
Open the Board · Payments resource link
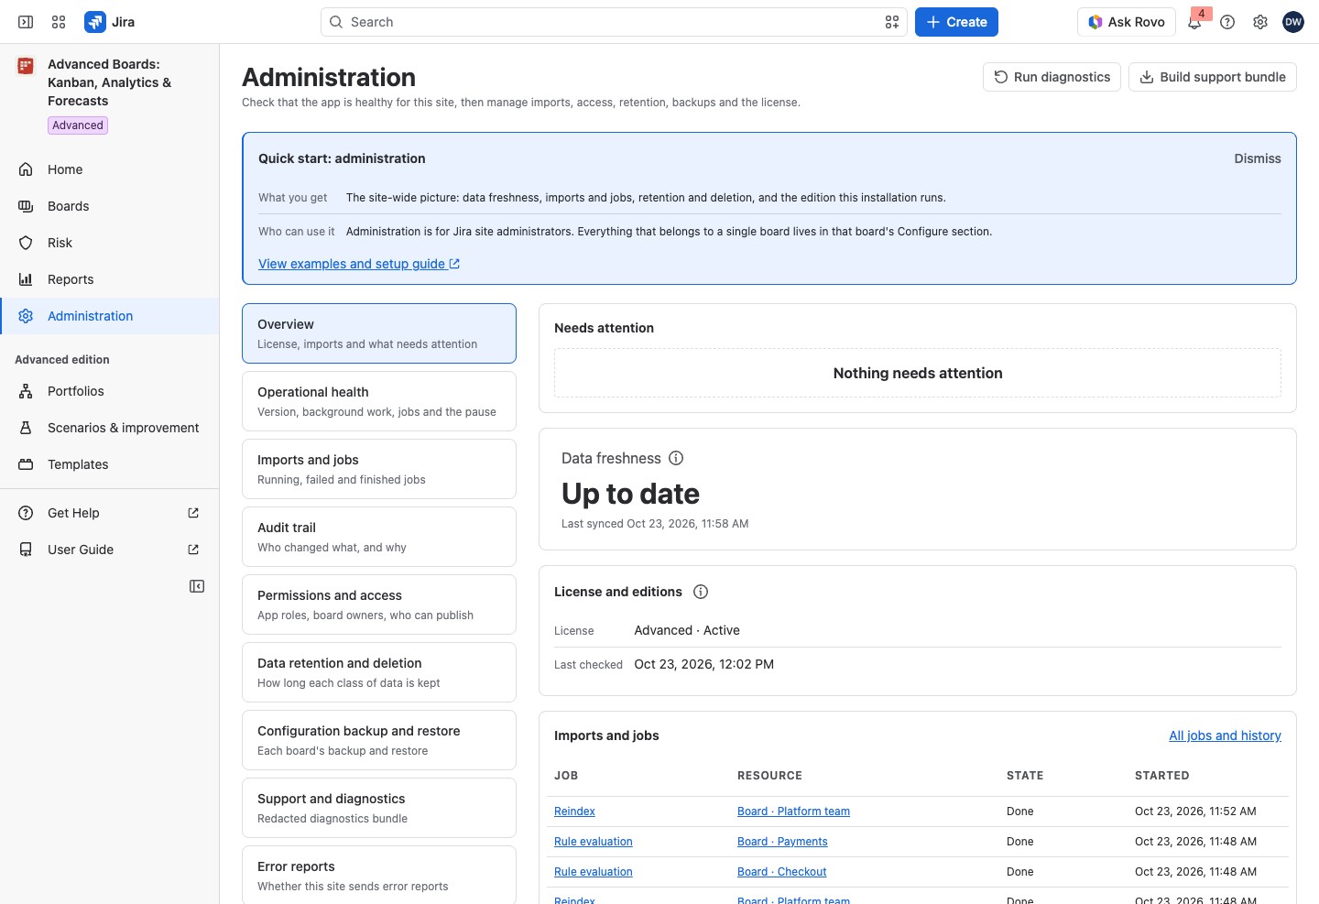pos(782,842)
